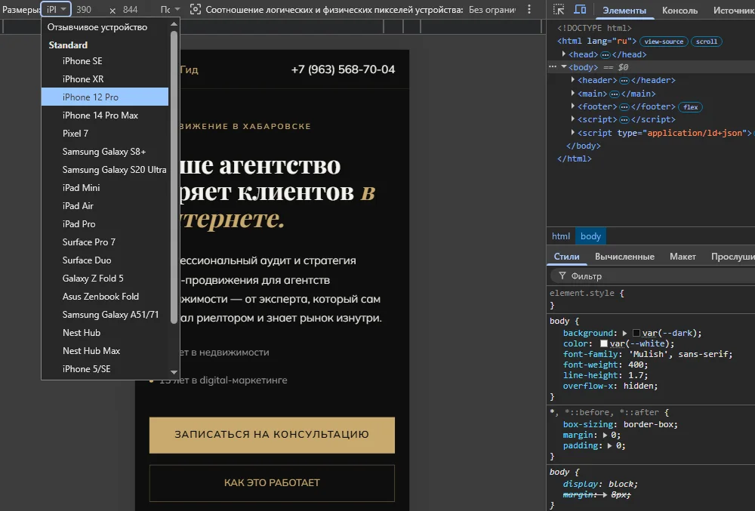Click КАК ЭТО РАБОТАЕТ button
Image resolution: width=755 pixels, height=511 pixels.
point(272,483)
